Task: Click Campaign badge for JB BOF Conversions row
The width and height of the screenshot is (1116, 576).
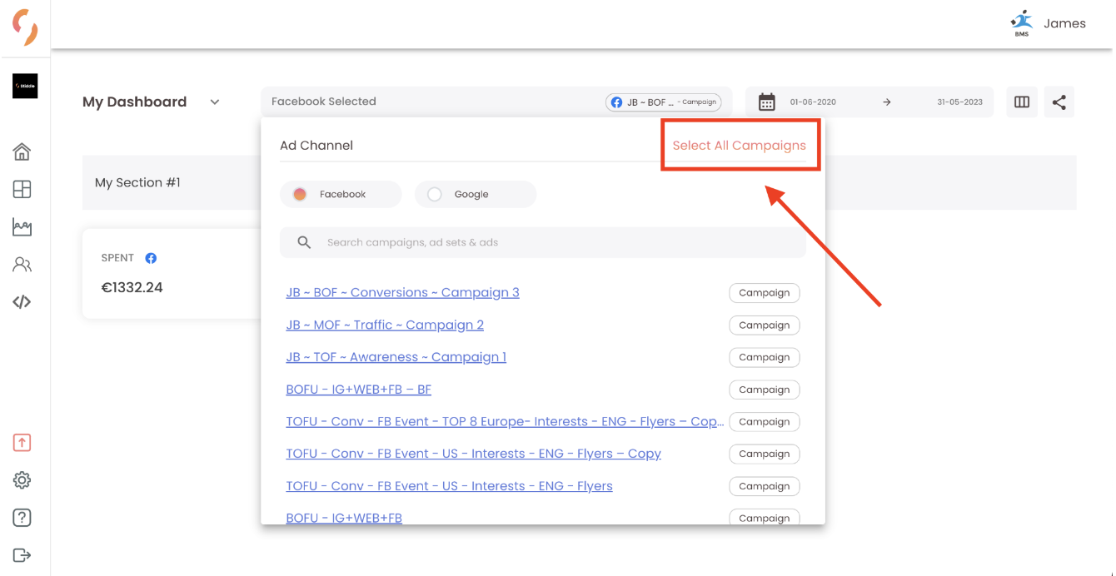Action: 765,293
